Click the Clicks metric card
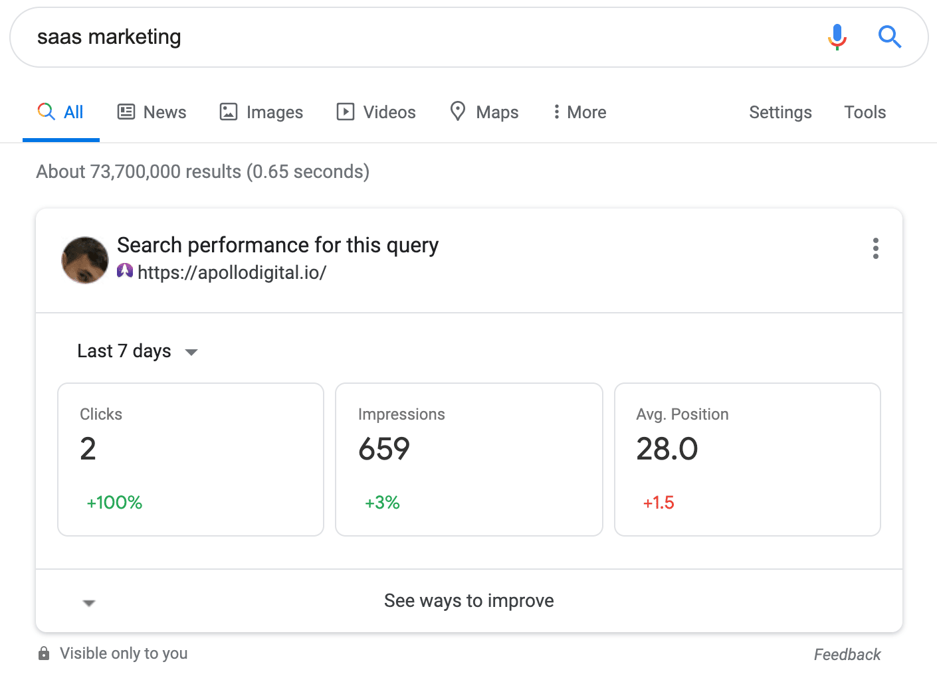 pos(191,460)
